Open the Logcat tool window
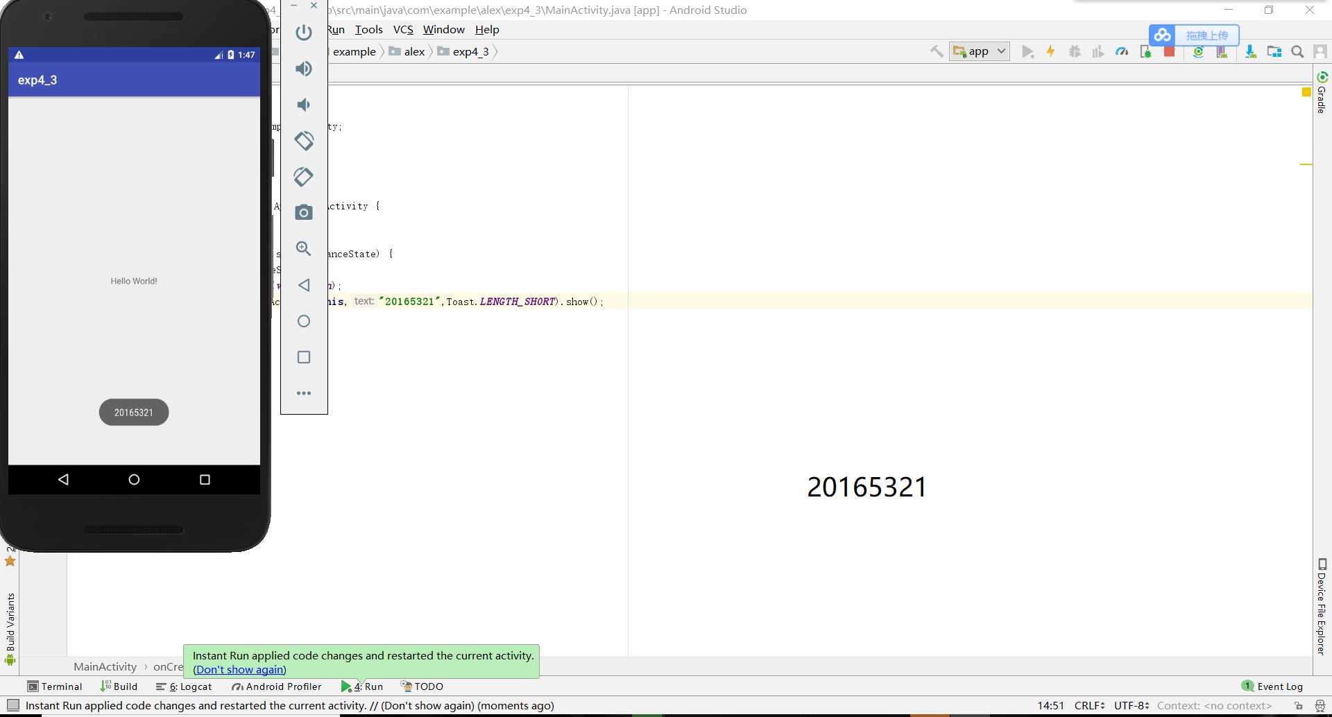This screenshot has height=717, width=1332. point(184,686)
